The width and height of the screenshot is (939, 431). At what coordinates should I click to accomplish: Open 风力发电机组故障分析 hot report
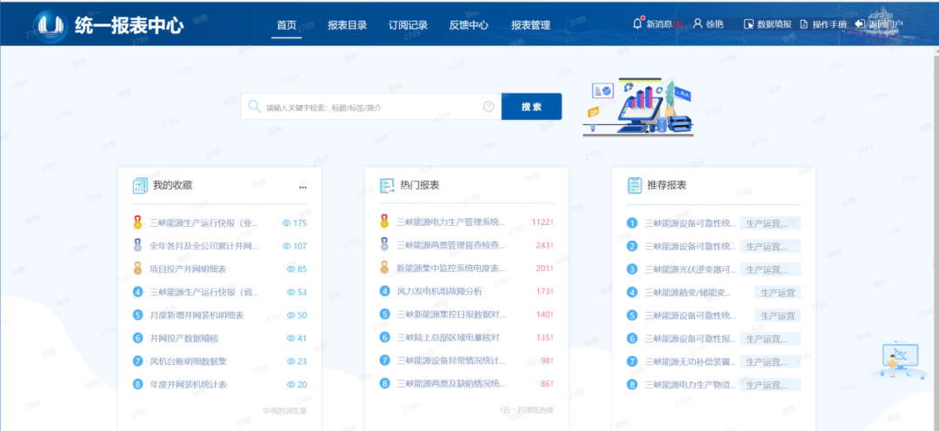click(x=439, y=291)
